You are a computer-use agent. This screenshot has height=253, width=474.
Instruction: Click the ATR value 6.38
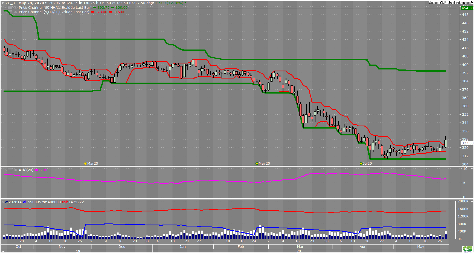pyautogui.click(x=43, y=170)
